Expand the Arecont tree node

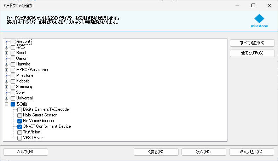click(7, 42)
